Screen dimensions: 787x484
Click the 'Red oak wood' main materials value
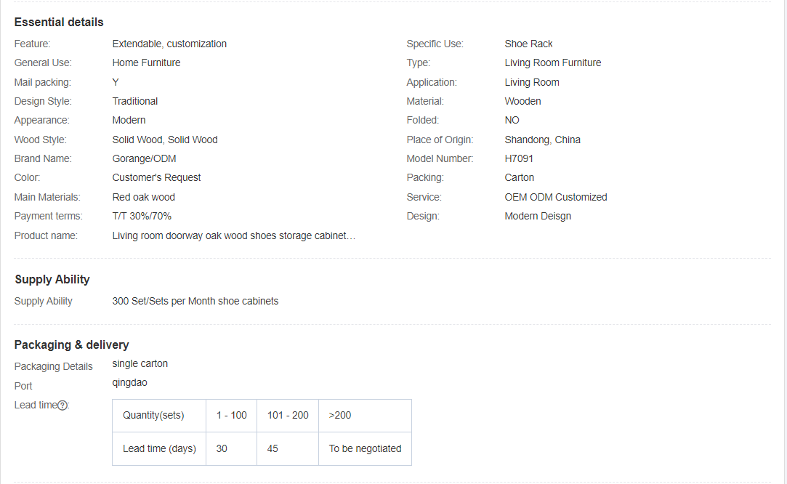143,197
